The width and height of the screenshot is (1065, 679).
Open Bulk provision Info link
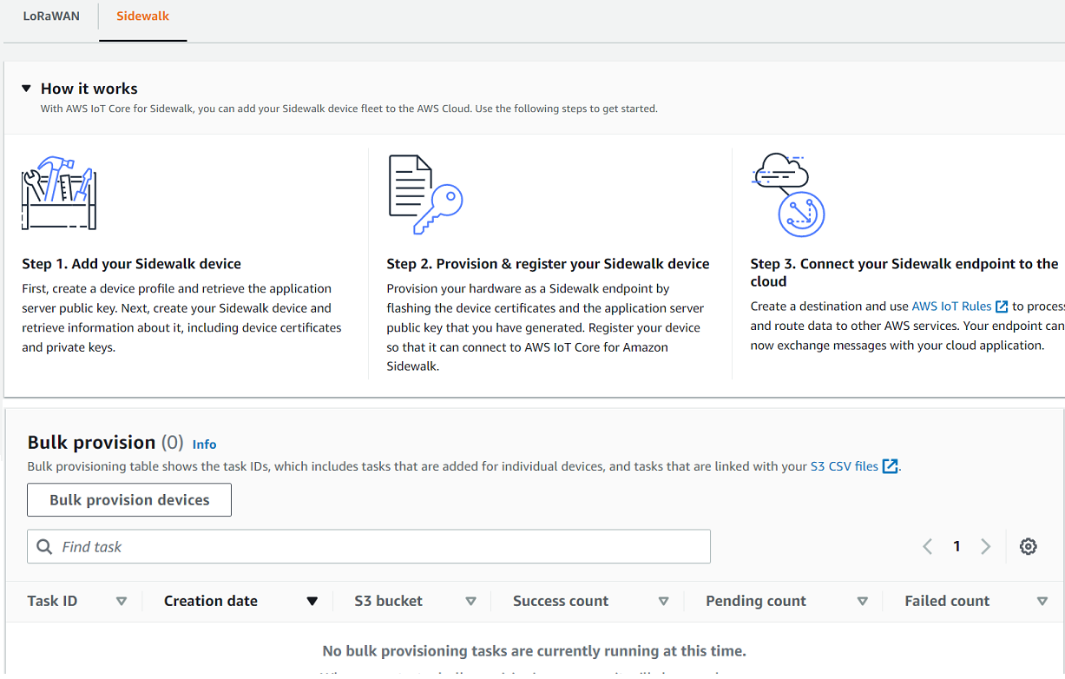tap(204, 445)
